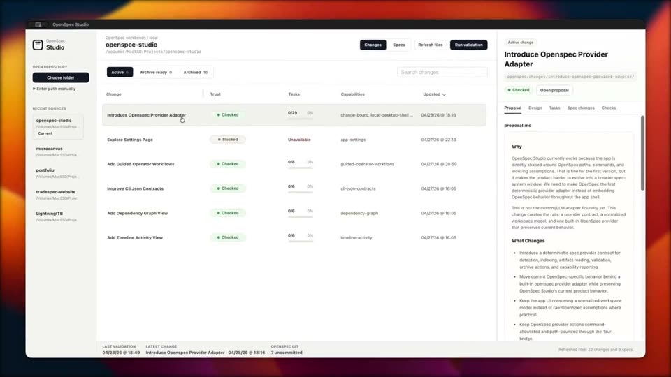Open the Design tab

pyautogui.click(x=535, y=108)
